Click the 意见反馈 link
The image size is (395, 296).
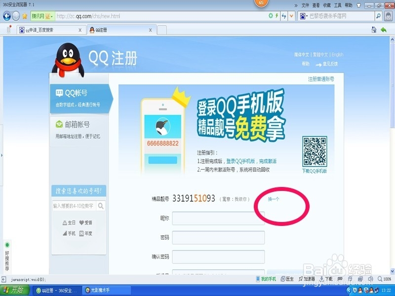pos(330,64)
